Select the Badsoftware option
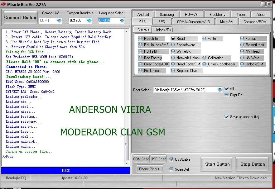The width and height of the screenshot is (275, 189). (x=186, y=45)
